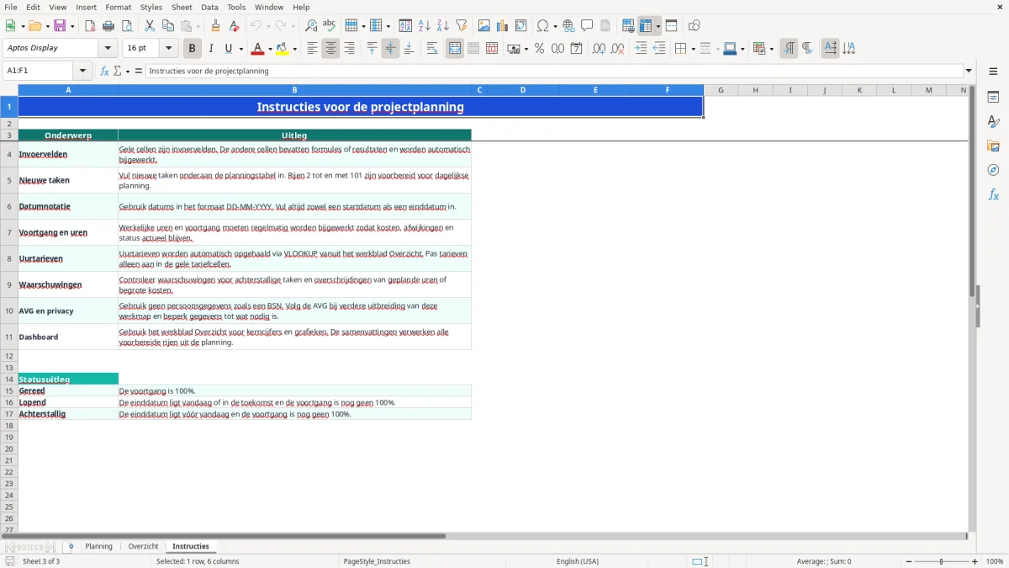
Task: Open sidebar Gallery panel
Action: (x=993, y=146)
